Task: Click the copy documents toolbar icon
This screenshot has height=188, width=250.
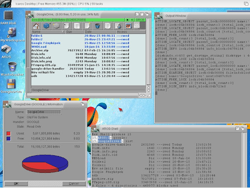Action: pos(108,26)
